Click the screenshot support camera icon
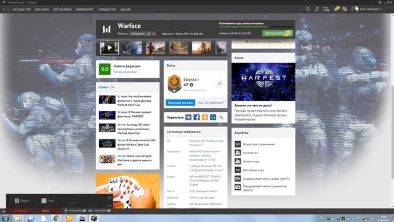The width and height of the screenshot is (394, 222). tap(238, 187)
